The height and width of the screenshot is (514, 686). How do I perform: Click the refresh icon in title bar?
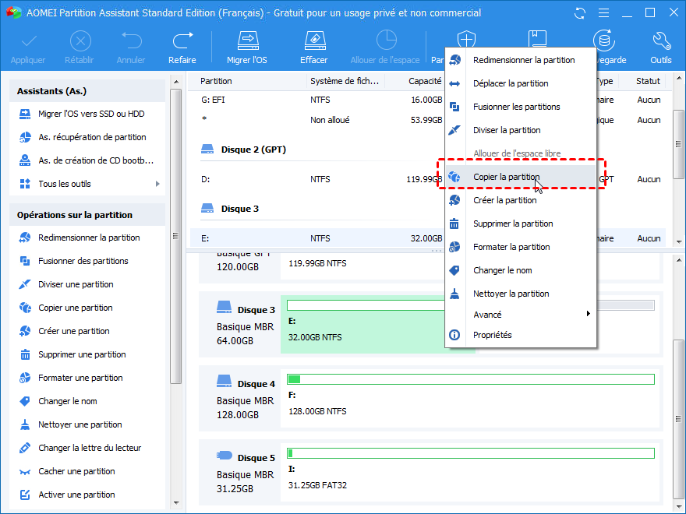click(x=580, y=13)
